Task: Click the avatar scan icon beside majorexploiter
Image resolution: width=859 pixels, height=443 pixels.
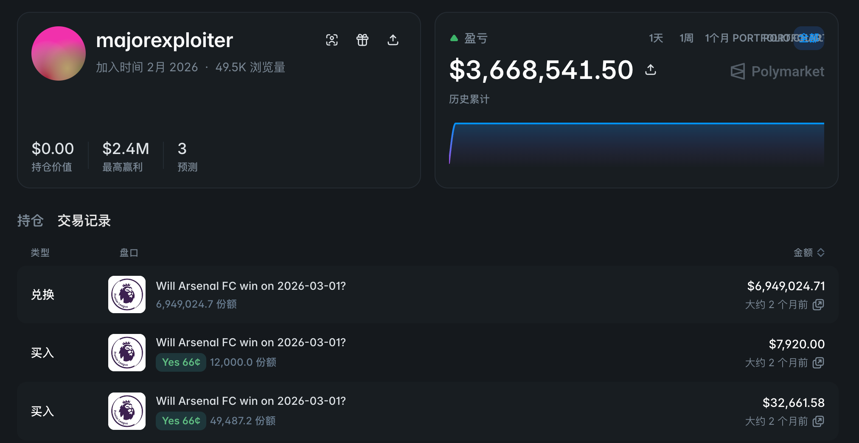Action: (x=332, y=40)
